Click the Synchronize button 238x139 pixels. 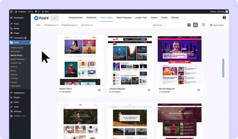click(x=216, y=25)
